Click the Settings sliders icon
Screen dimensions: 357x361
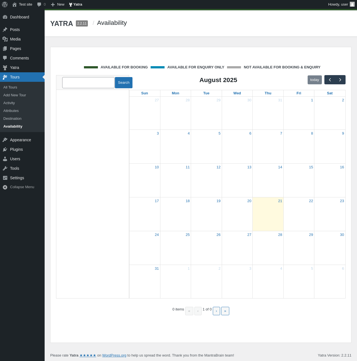5,178
